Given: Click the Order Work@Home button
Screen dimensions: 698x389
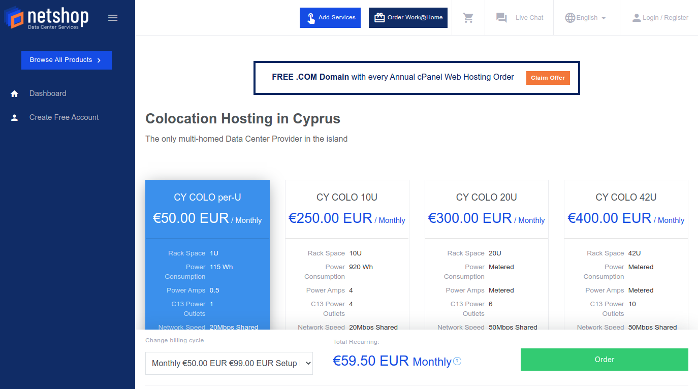Looking at the screenshot, I should (408, 18).
